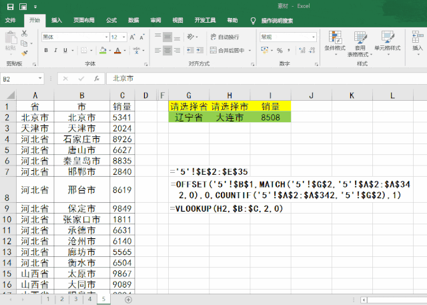
Task: Select the Cut scissors icon
Action: click(x=25, y=34)
